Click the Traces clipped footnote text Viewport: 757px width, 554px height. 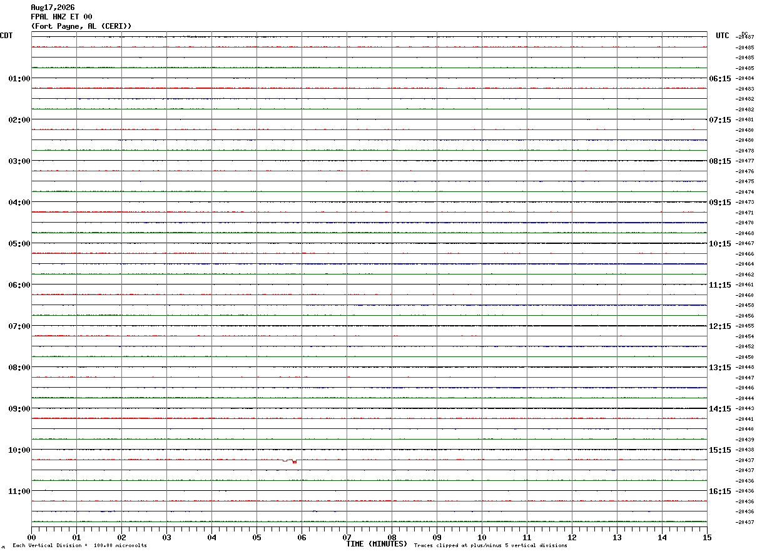490,545
